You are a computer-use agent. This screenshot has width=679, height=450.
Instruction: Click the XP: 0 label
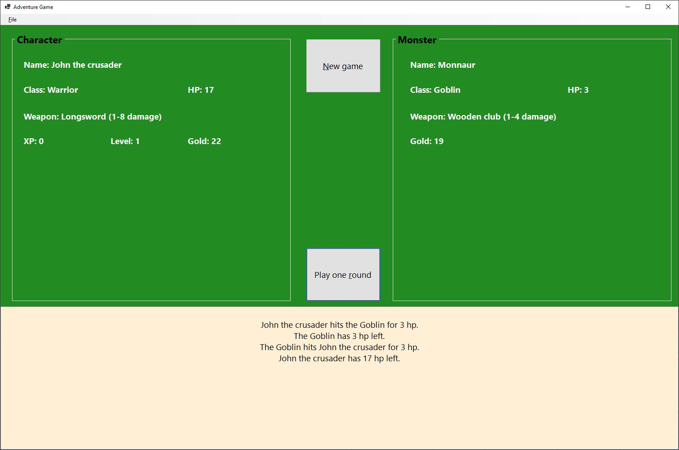point(33,141)
